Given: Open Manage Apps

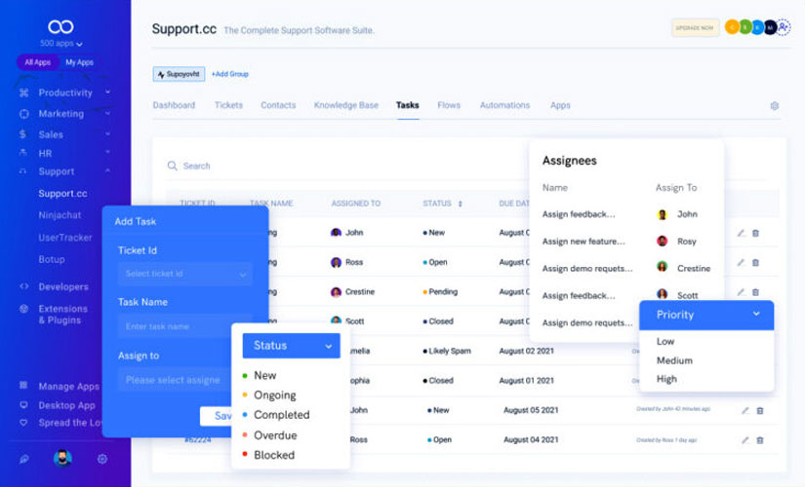Looking at the screenshot, I should [69, 386].
